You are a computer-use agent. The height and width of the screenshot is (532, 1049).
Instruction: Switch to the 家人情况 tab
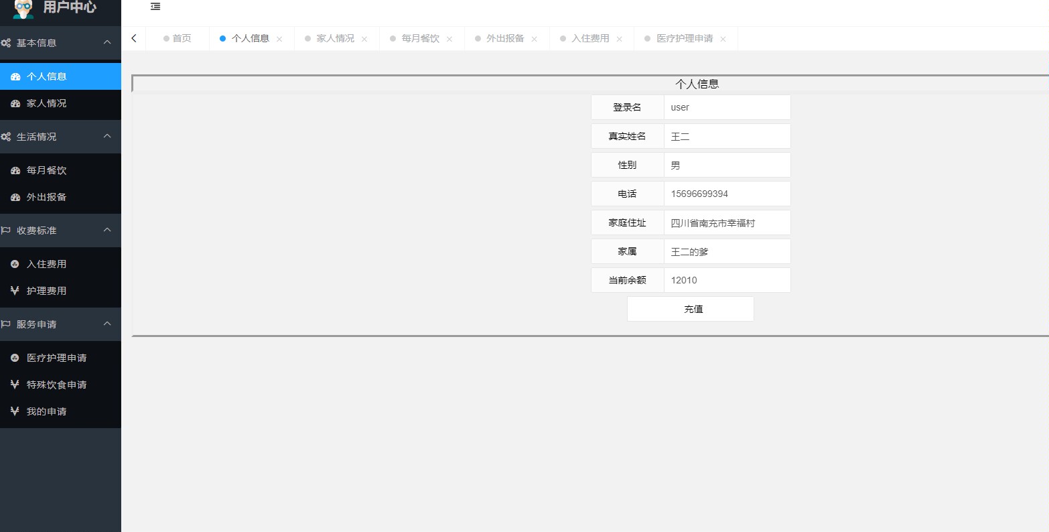tap(336, 38)
